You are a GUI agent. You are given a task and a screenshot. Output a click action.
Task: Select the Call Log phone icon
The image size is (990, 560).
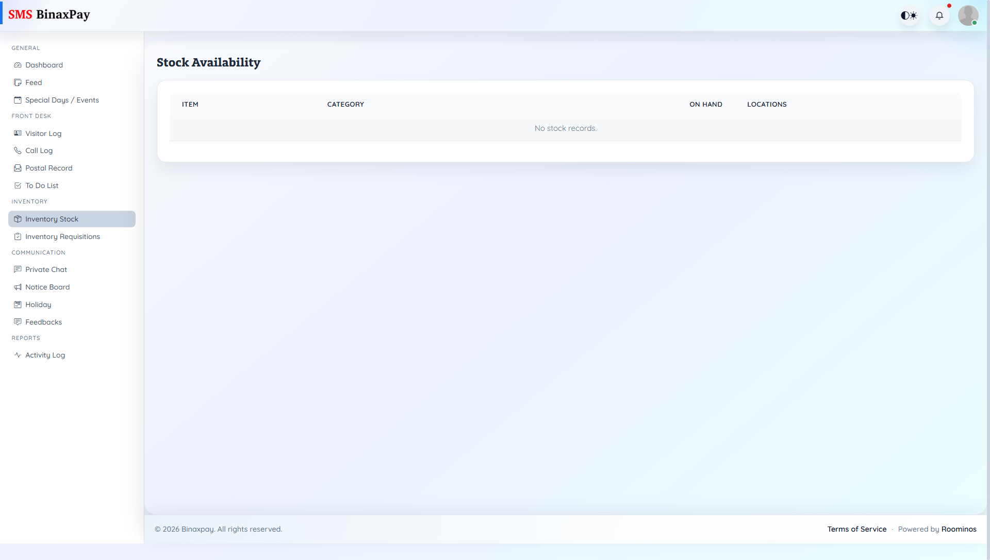pos(18,150)
